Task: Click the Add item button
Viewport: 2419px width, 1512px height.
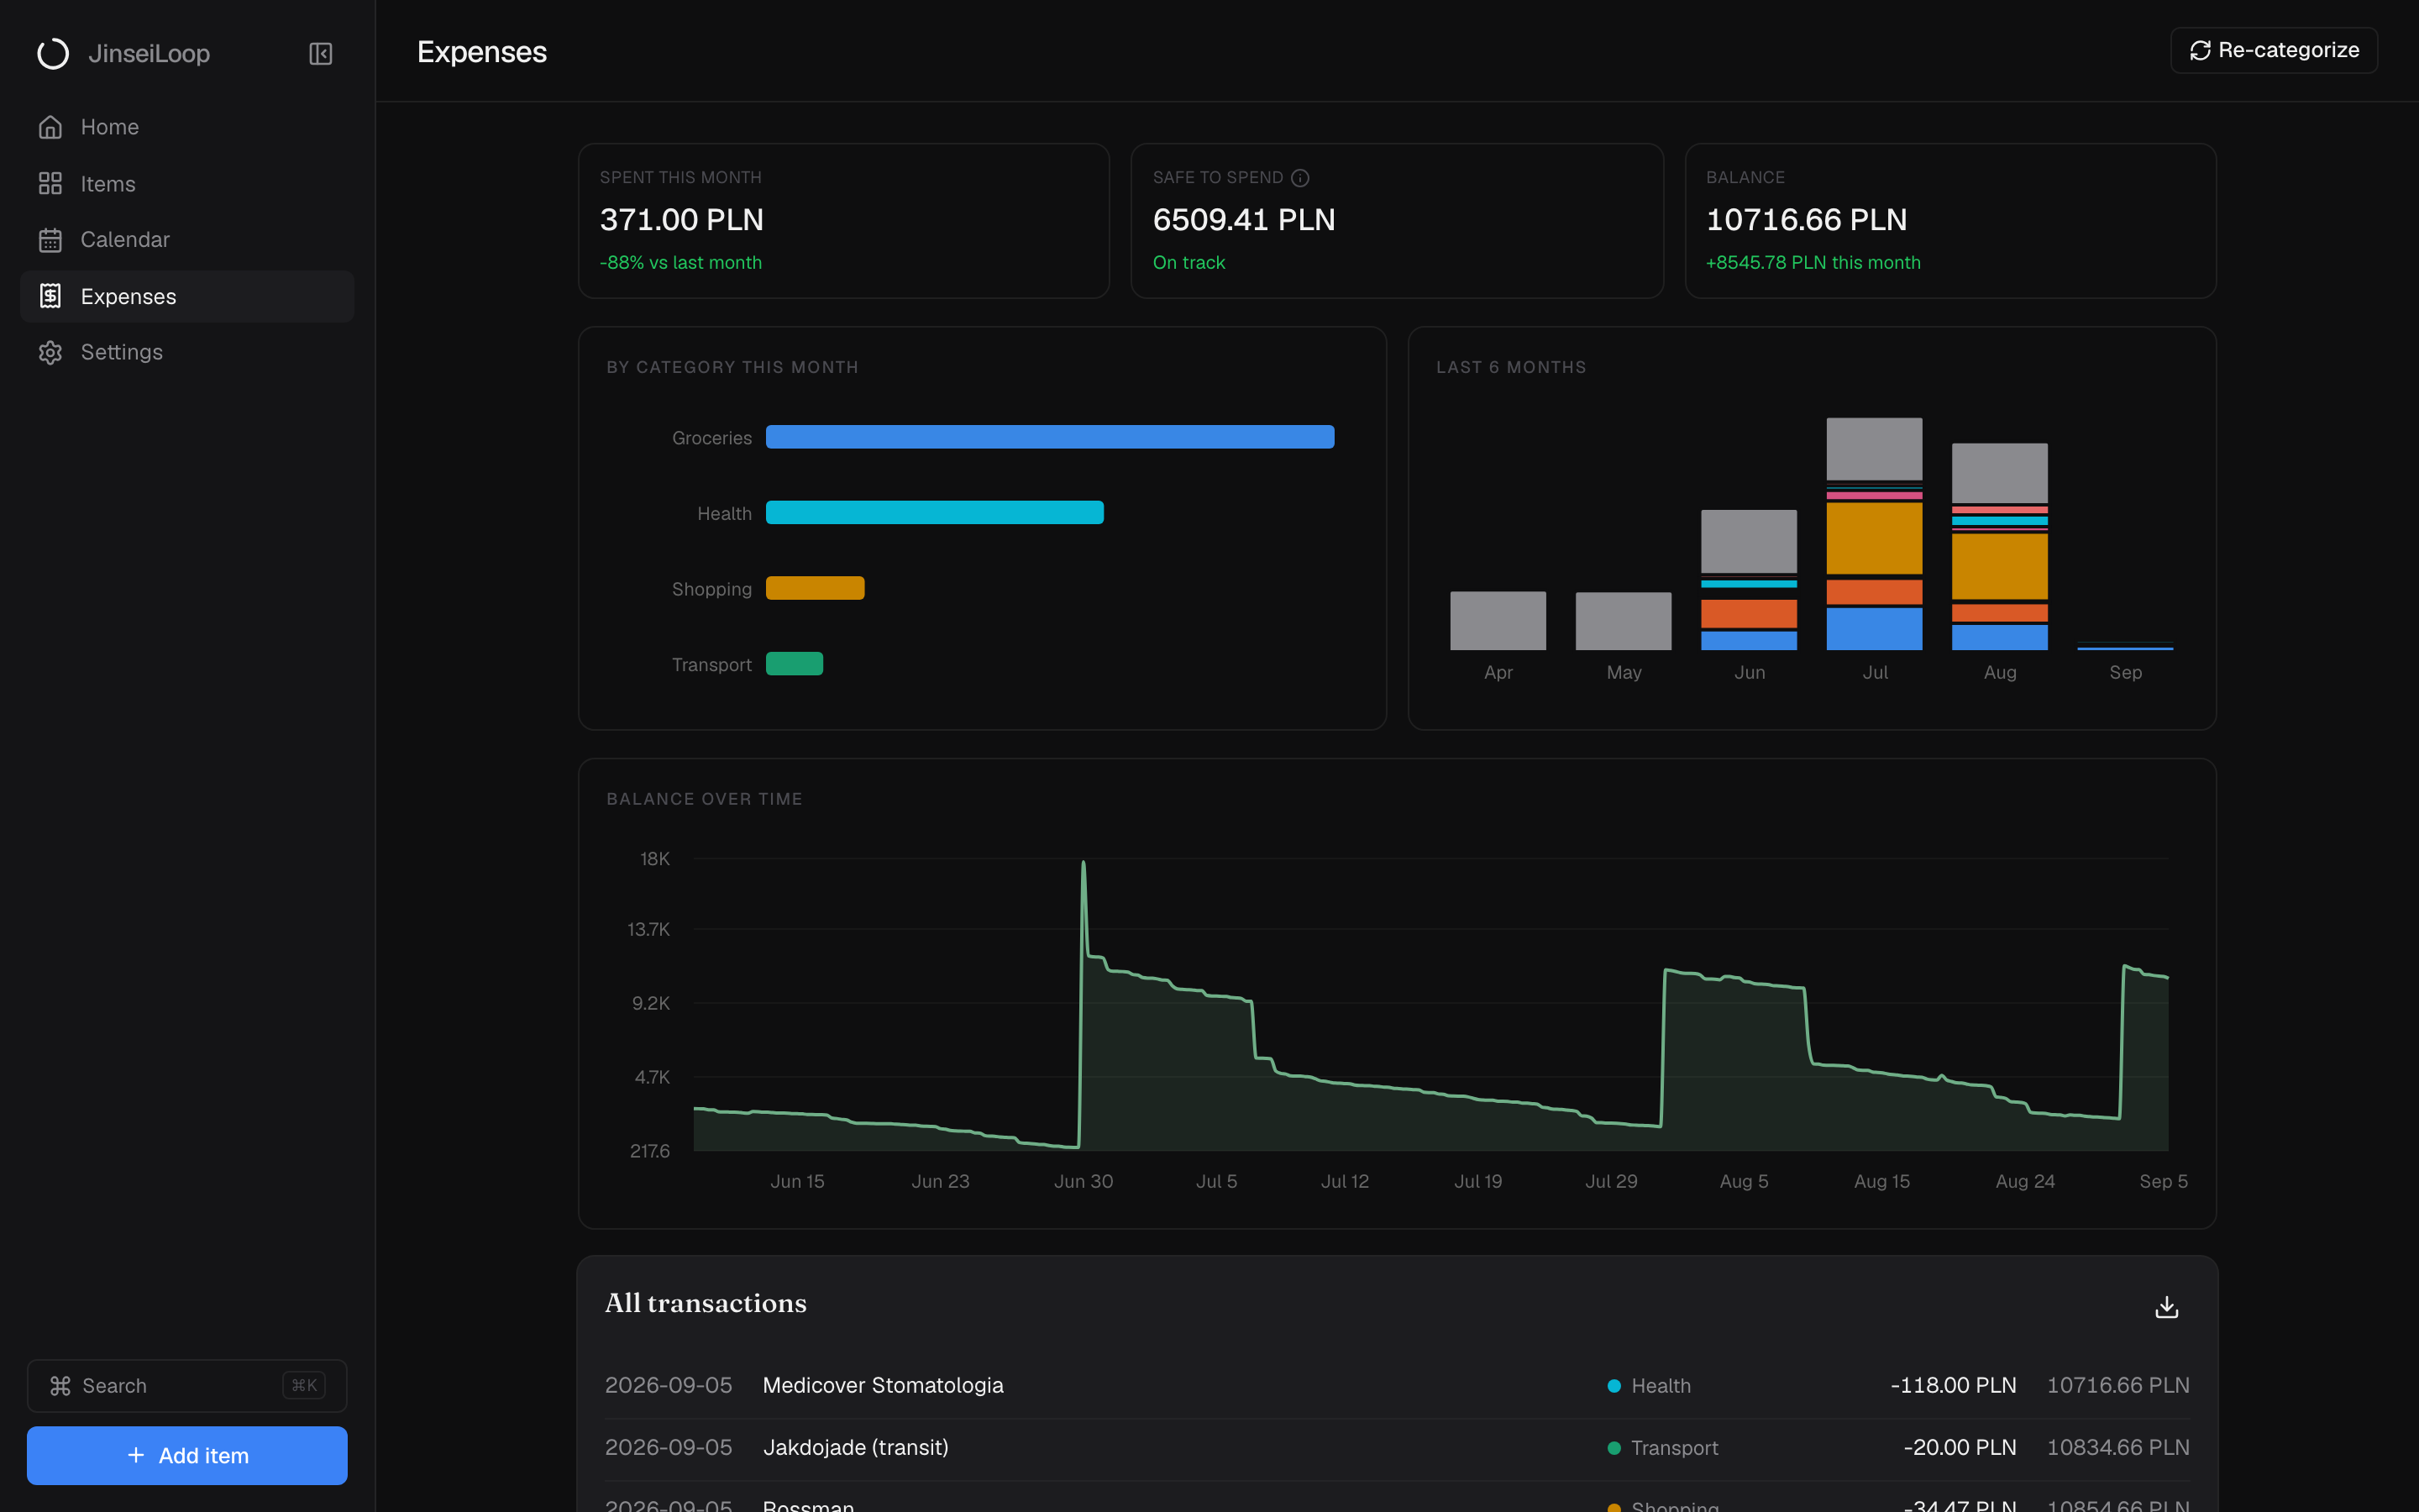Action: (x=187, y=1455)
